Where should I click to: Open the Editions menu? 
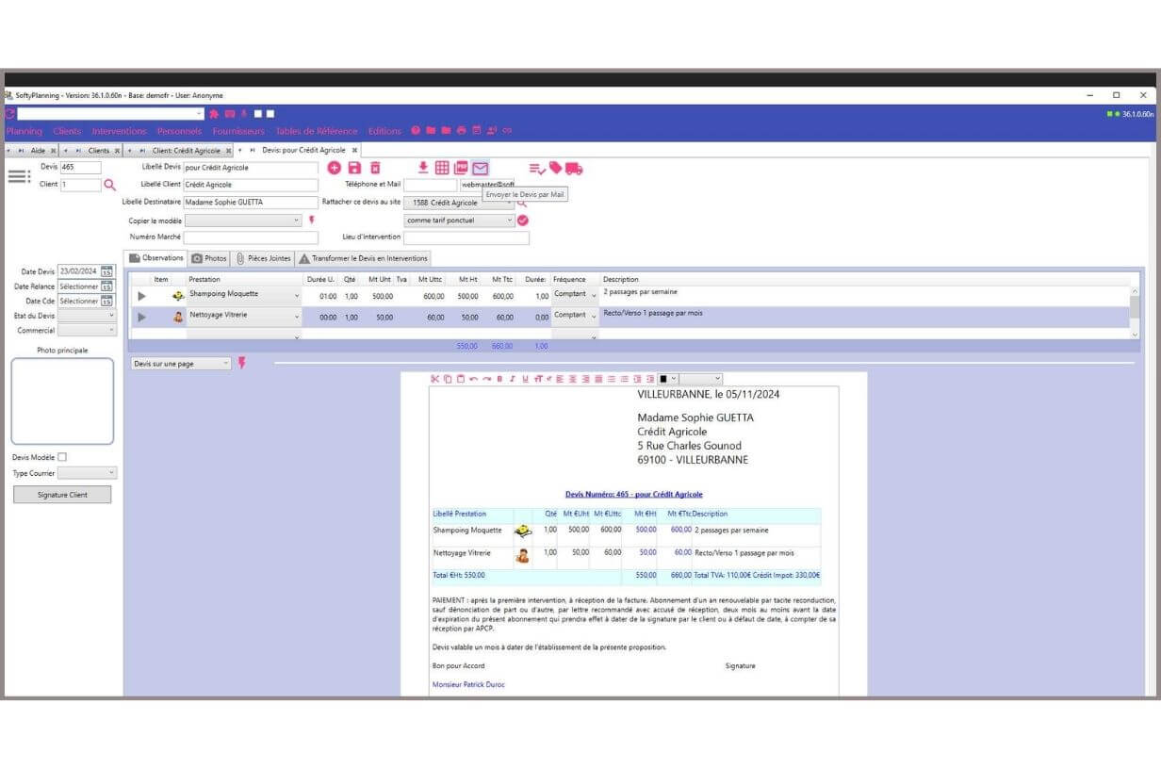tap(384, 131)
